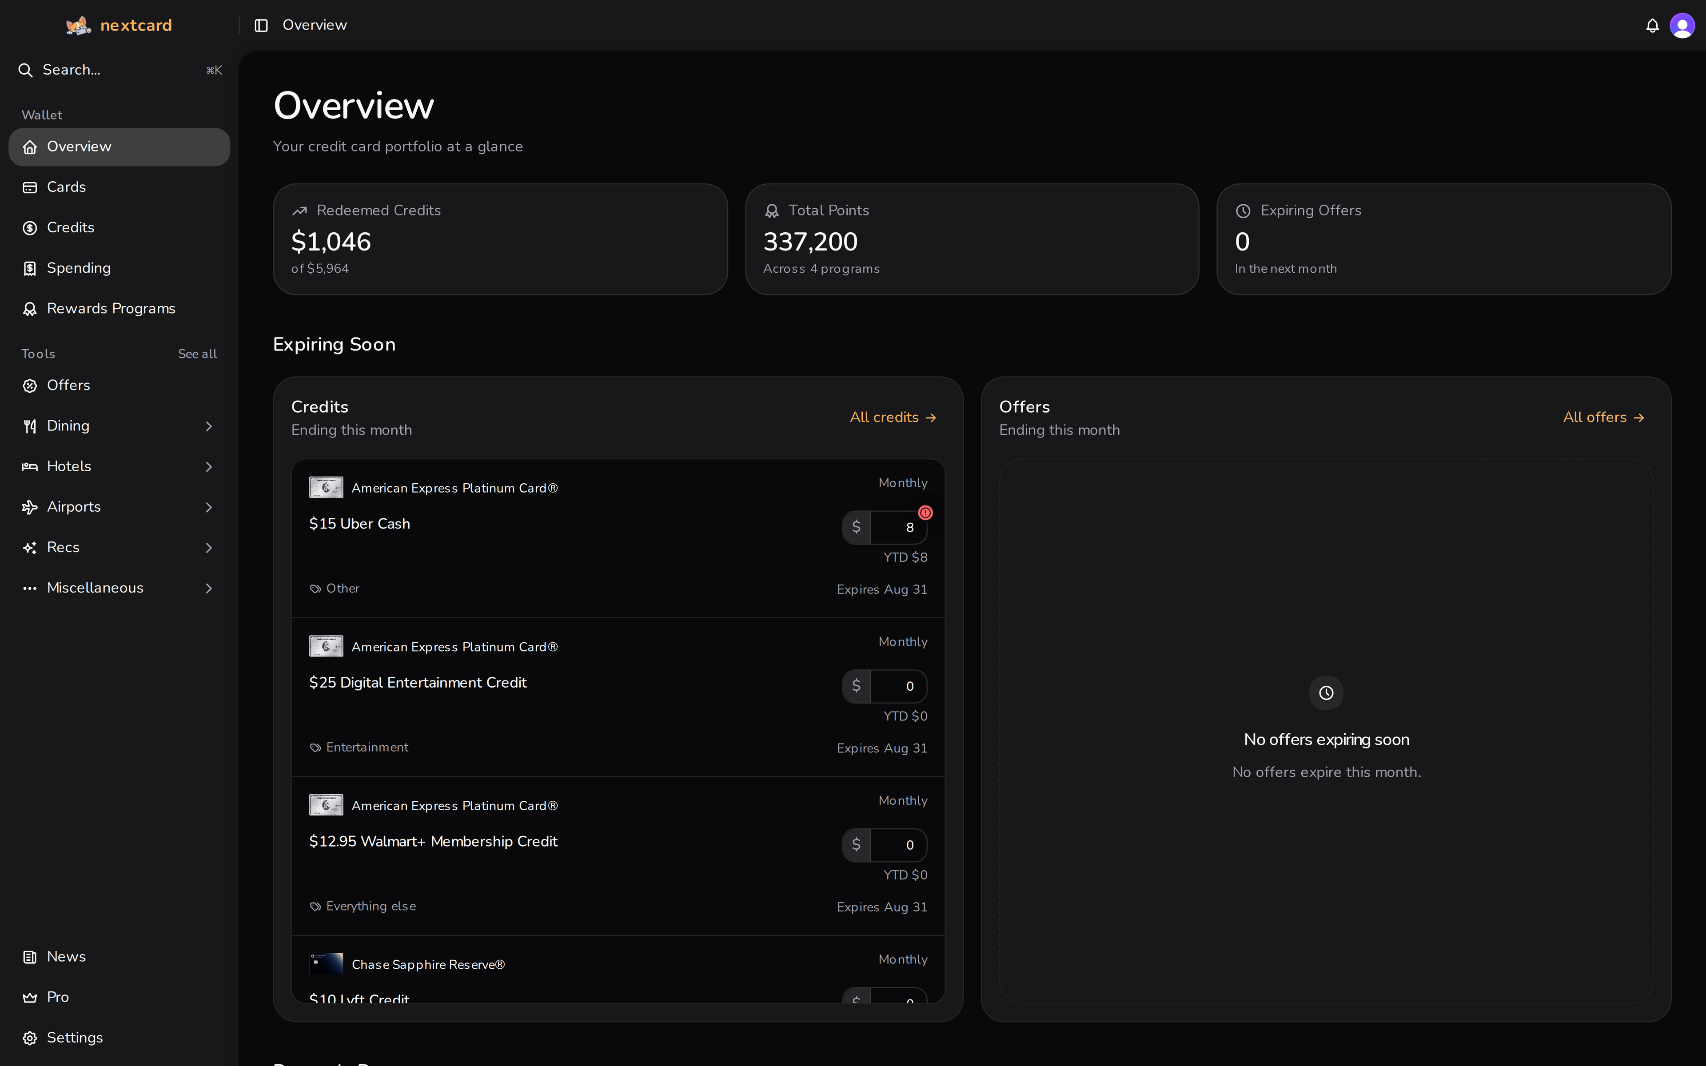1706x1066 pixels.
Task: Open the Pro upgrade page
Action: tap(119, 998)
